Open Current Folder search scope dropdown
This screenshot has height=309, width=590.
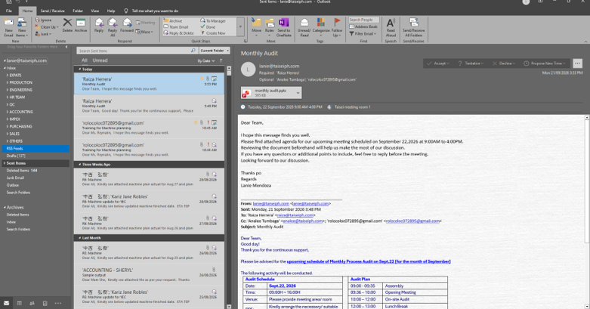(x=215, y=51)
